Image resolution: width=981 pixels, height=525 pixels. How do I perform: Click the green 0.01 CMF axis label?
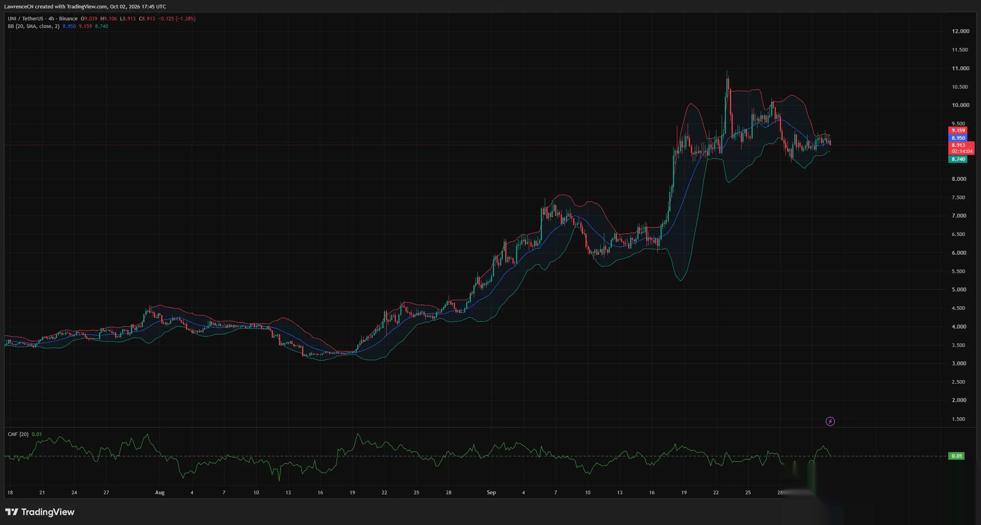coord(956,456)
